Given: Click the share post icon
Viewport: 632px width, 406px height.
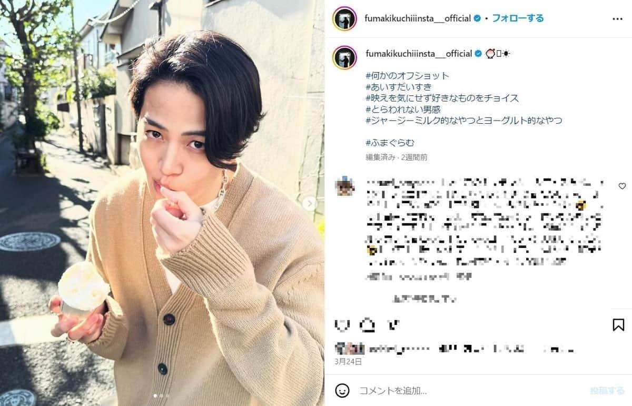Looking at the screenshot, I should click(392, 325).
